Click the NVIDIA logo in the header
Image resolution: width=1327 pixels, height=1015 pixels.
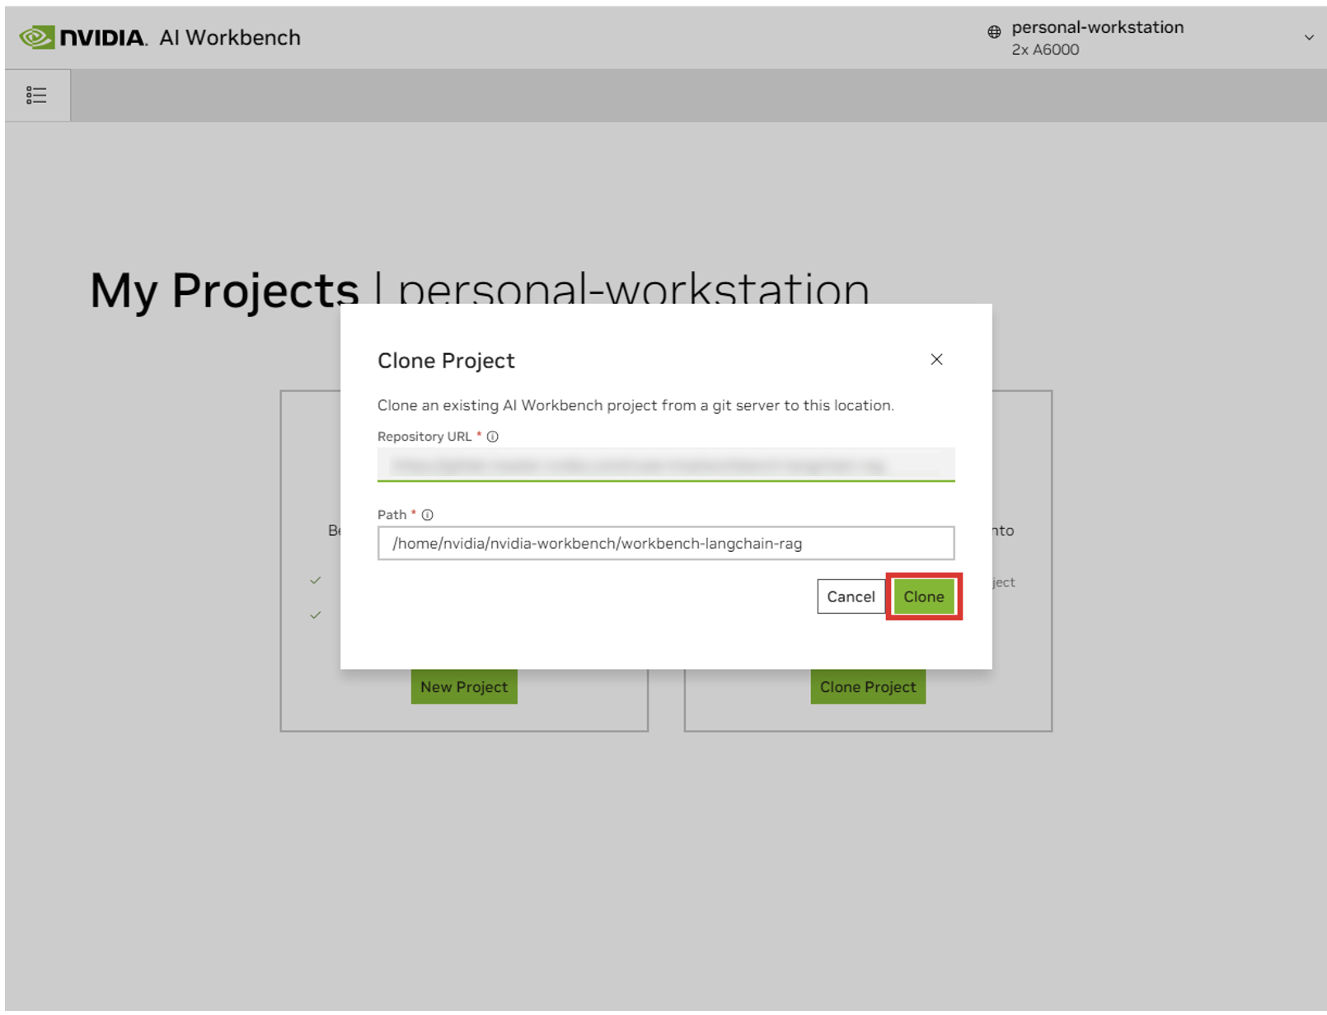[83, 38]
